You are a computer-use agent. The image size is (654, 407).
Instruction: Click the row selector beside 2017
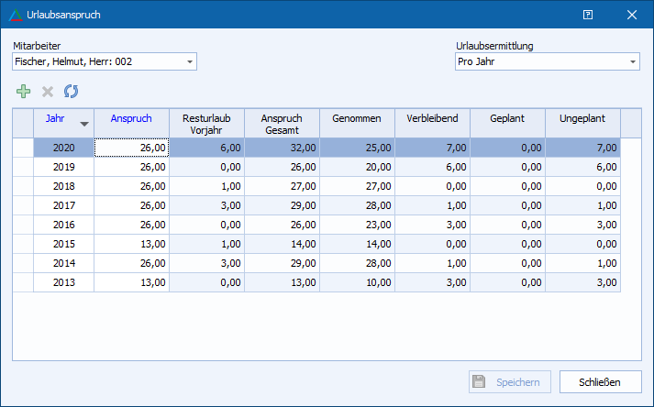23,205
